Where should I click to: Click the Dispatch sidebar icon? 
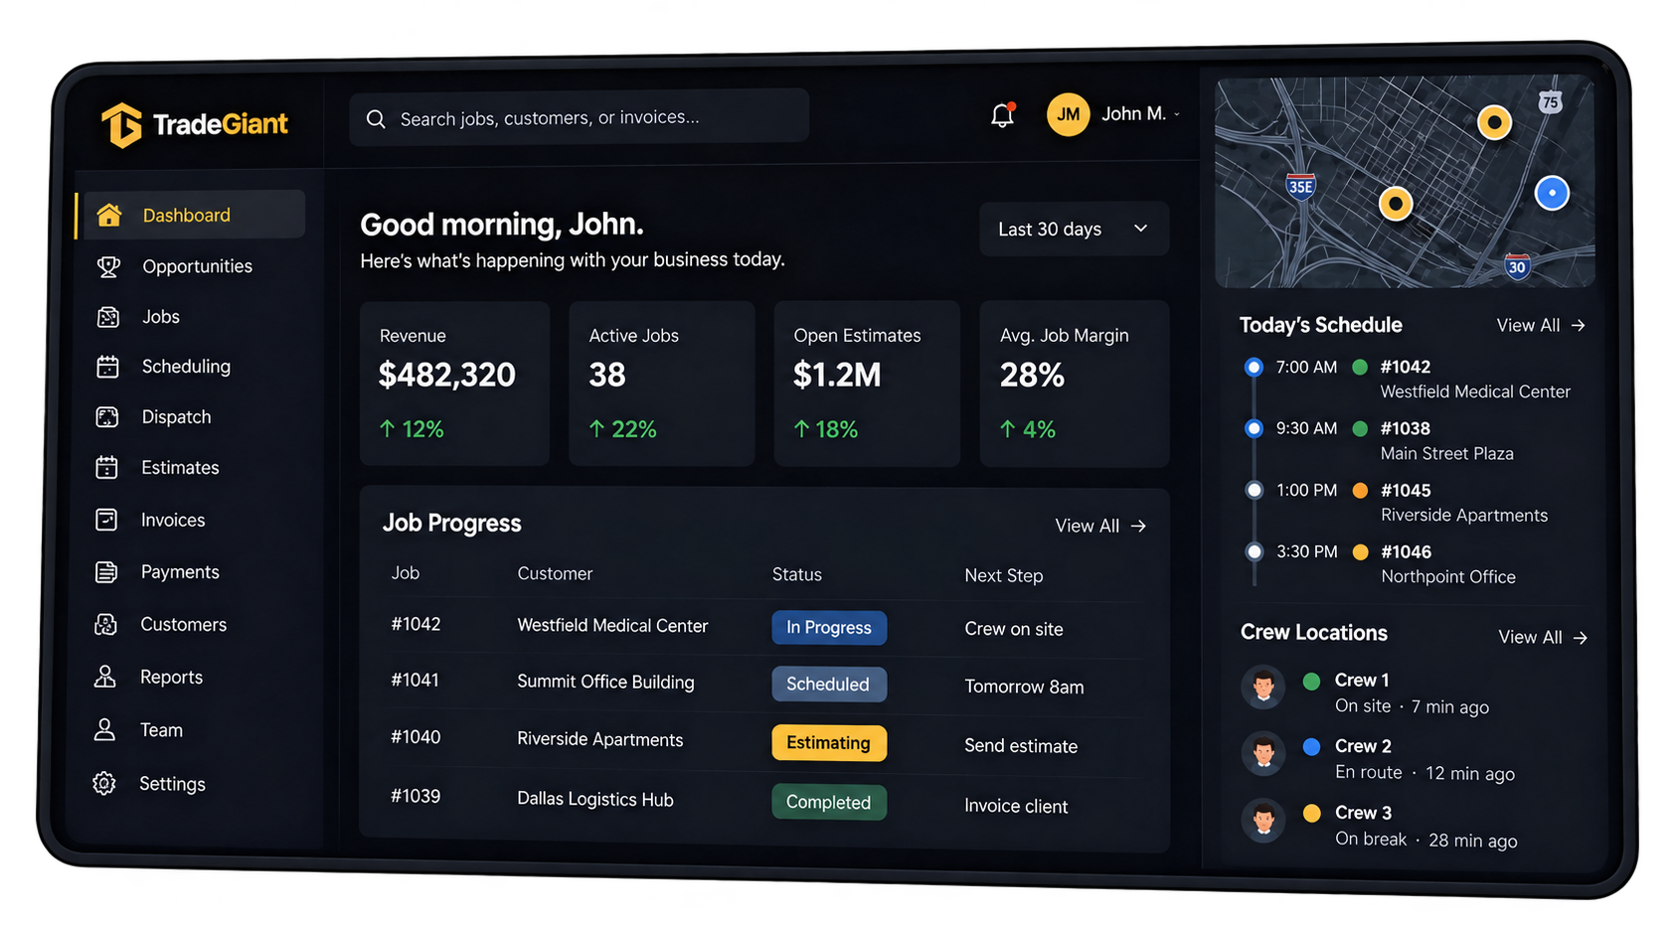(107, 417)
